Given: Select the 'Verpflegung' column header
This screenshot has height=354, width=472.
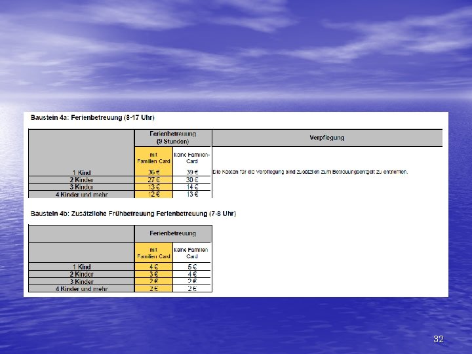Looking at the screenshot, I should pos(327,138).
